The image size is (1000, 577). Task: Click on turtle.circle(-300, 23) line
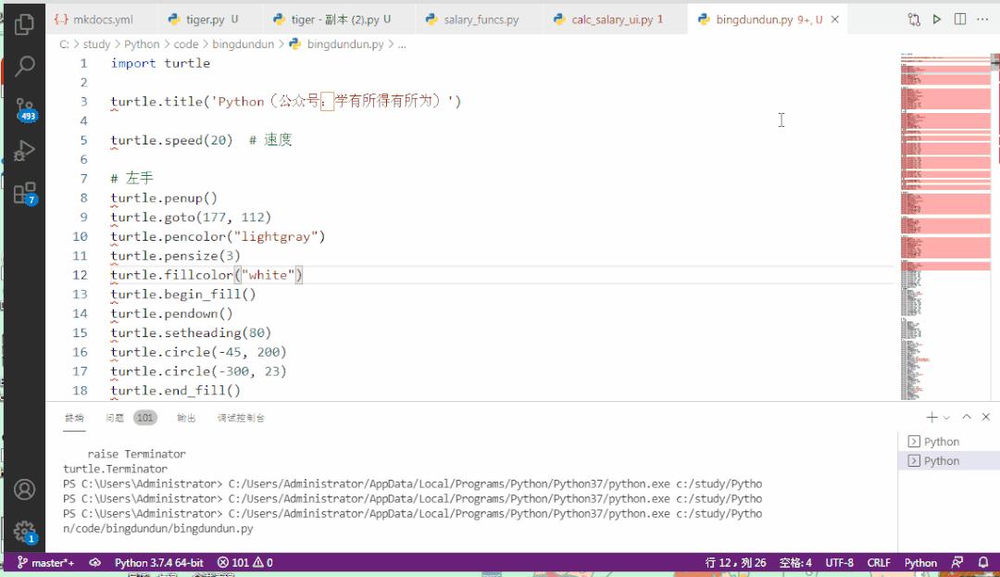[x=198, y=371]
